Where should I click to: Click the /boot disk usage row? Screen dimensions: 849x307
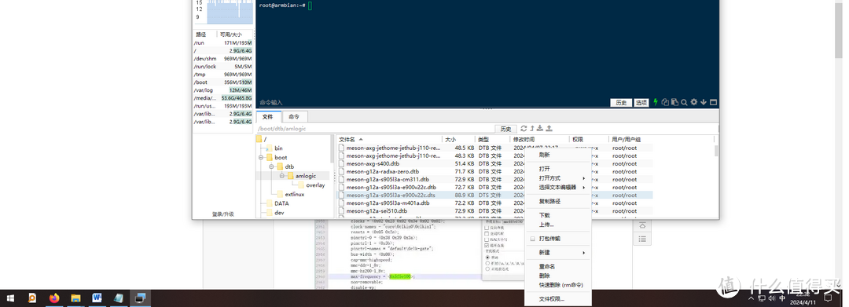click(x=222, y=82)
